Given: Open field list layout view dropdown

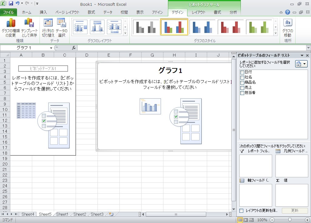Looking at the screenshot, I should click(301, 64).
